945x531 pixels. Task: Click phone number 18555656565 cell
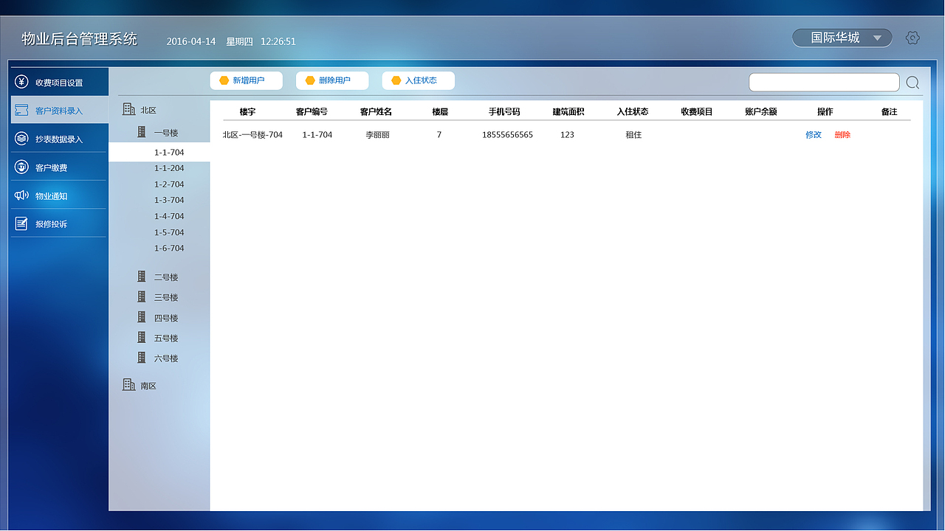[x=507, y=135]
